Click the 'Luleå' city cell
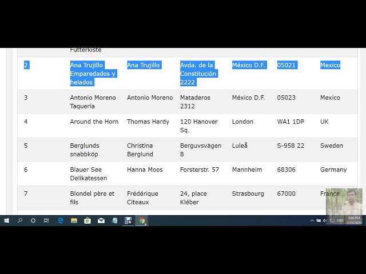Screen dimensions: 366x274 click(240, 146)
